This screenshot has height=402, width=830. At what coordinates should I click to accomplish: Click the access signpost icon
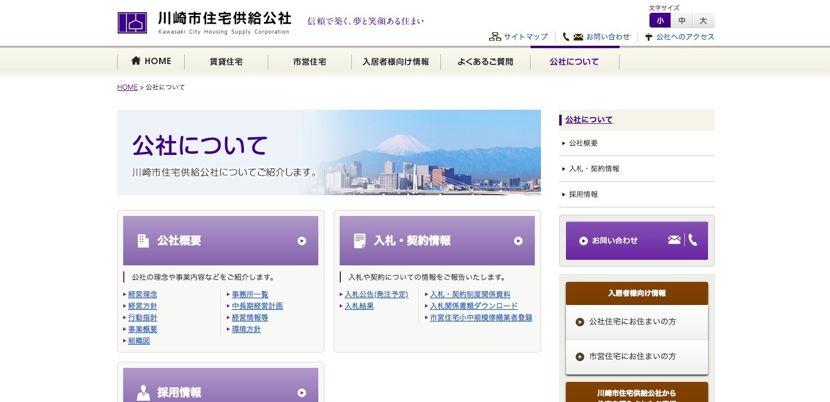[648, 37]
